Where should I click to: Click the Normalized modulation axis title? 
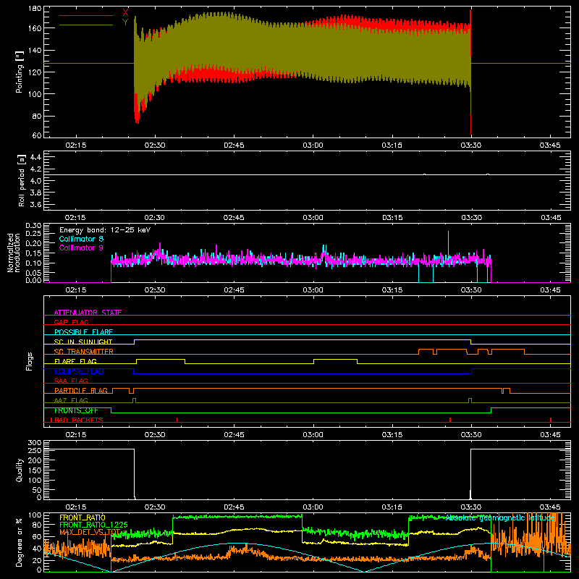pyautogui.click(x=14, y=253)
